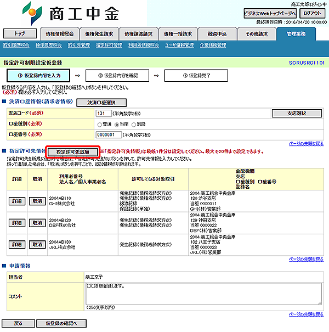Viewport: 329px width, 332px height.
Task: Open 詳細 for JKL株式会社
Action: 17,245
